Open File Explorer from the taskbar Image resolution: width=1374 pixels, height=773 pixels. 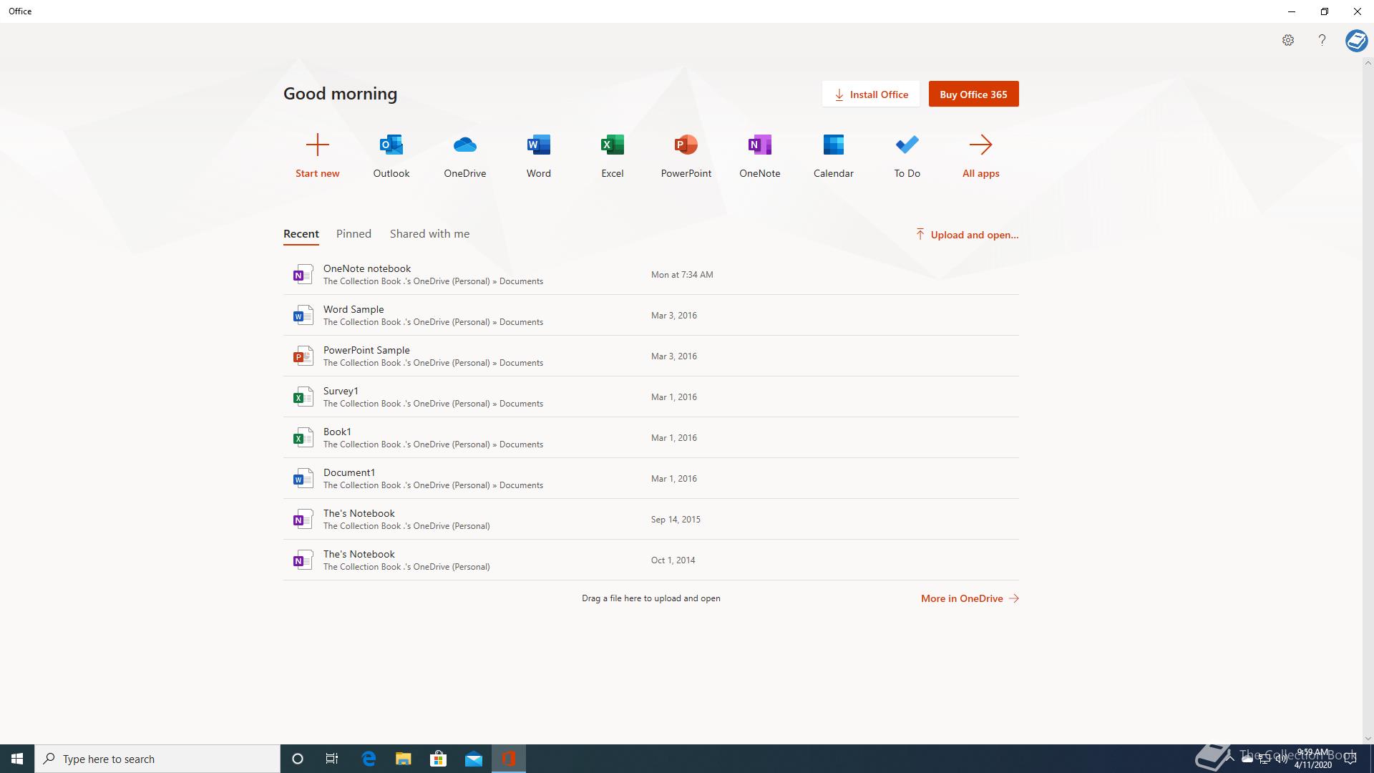click(x=404, y=759)
